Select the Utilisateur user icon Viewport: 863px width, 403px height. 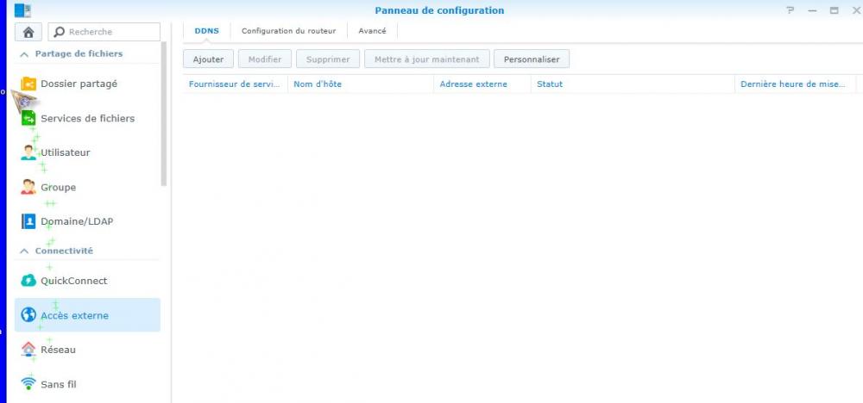pos(28,152)
